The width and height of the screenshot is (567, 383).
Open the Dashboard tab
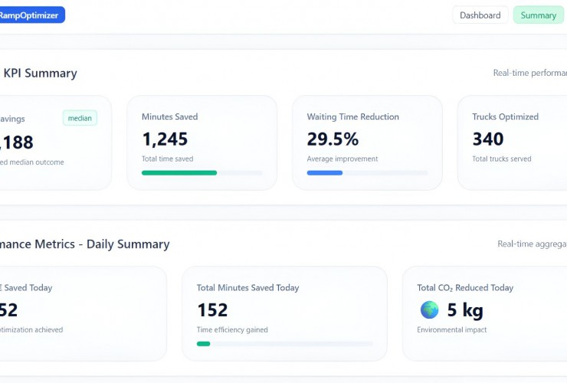(x=480, y=15)
